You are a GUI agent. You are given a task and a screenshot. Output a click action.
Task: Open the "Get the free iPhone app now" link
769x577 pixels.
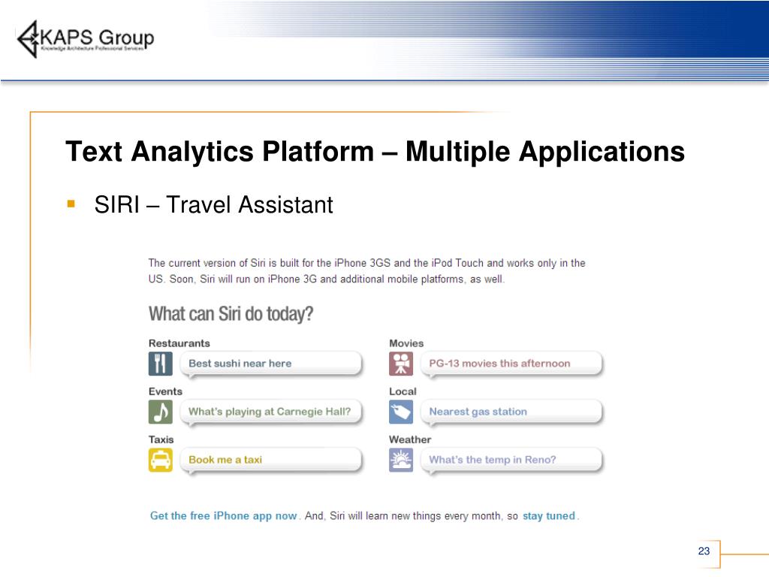pyautogui.click(x=223, y=515)
